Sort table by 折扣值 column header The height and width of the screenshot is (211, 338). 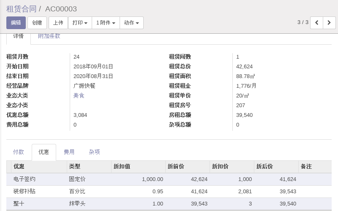[x=122, y=167]
